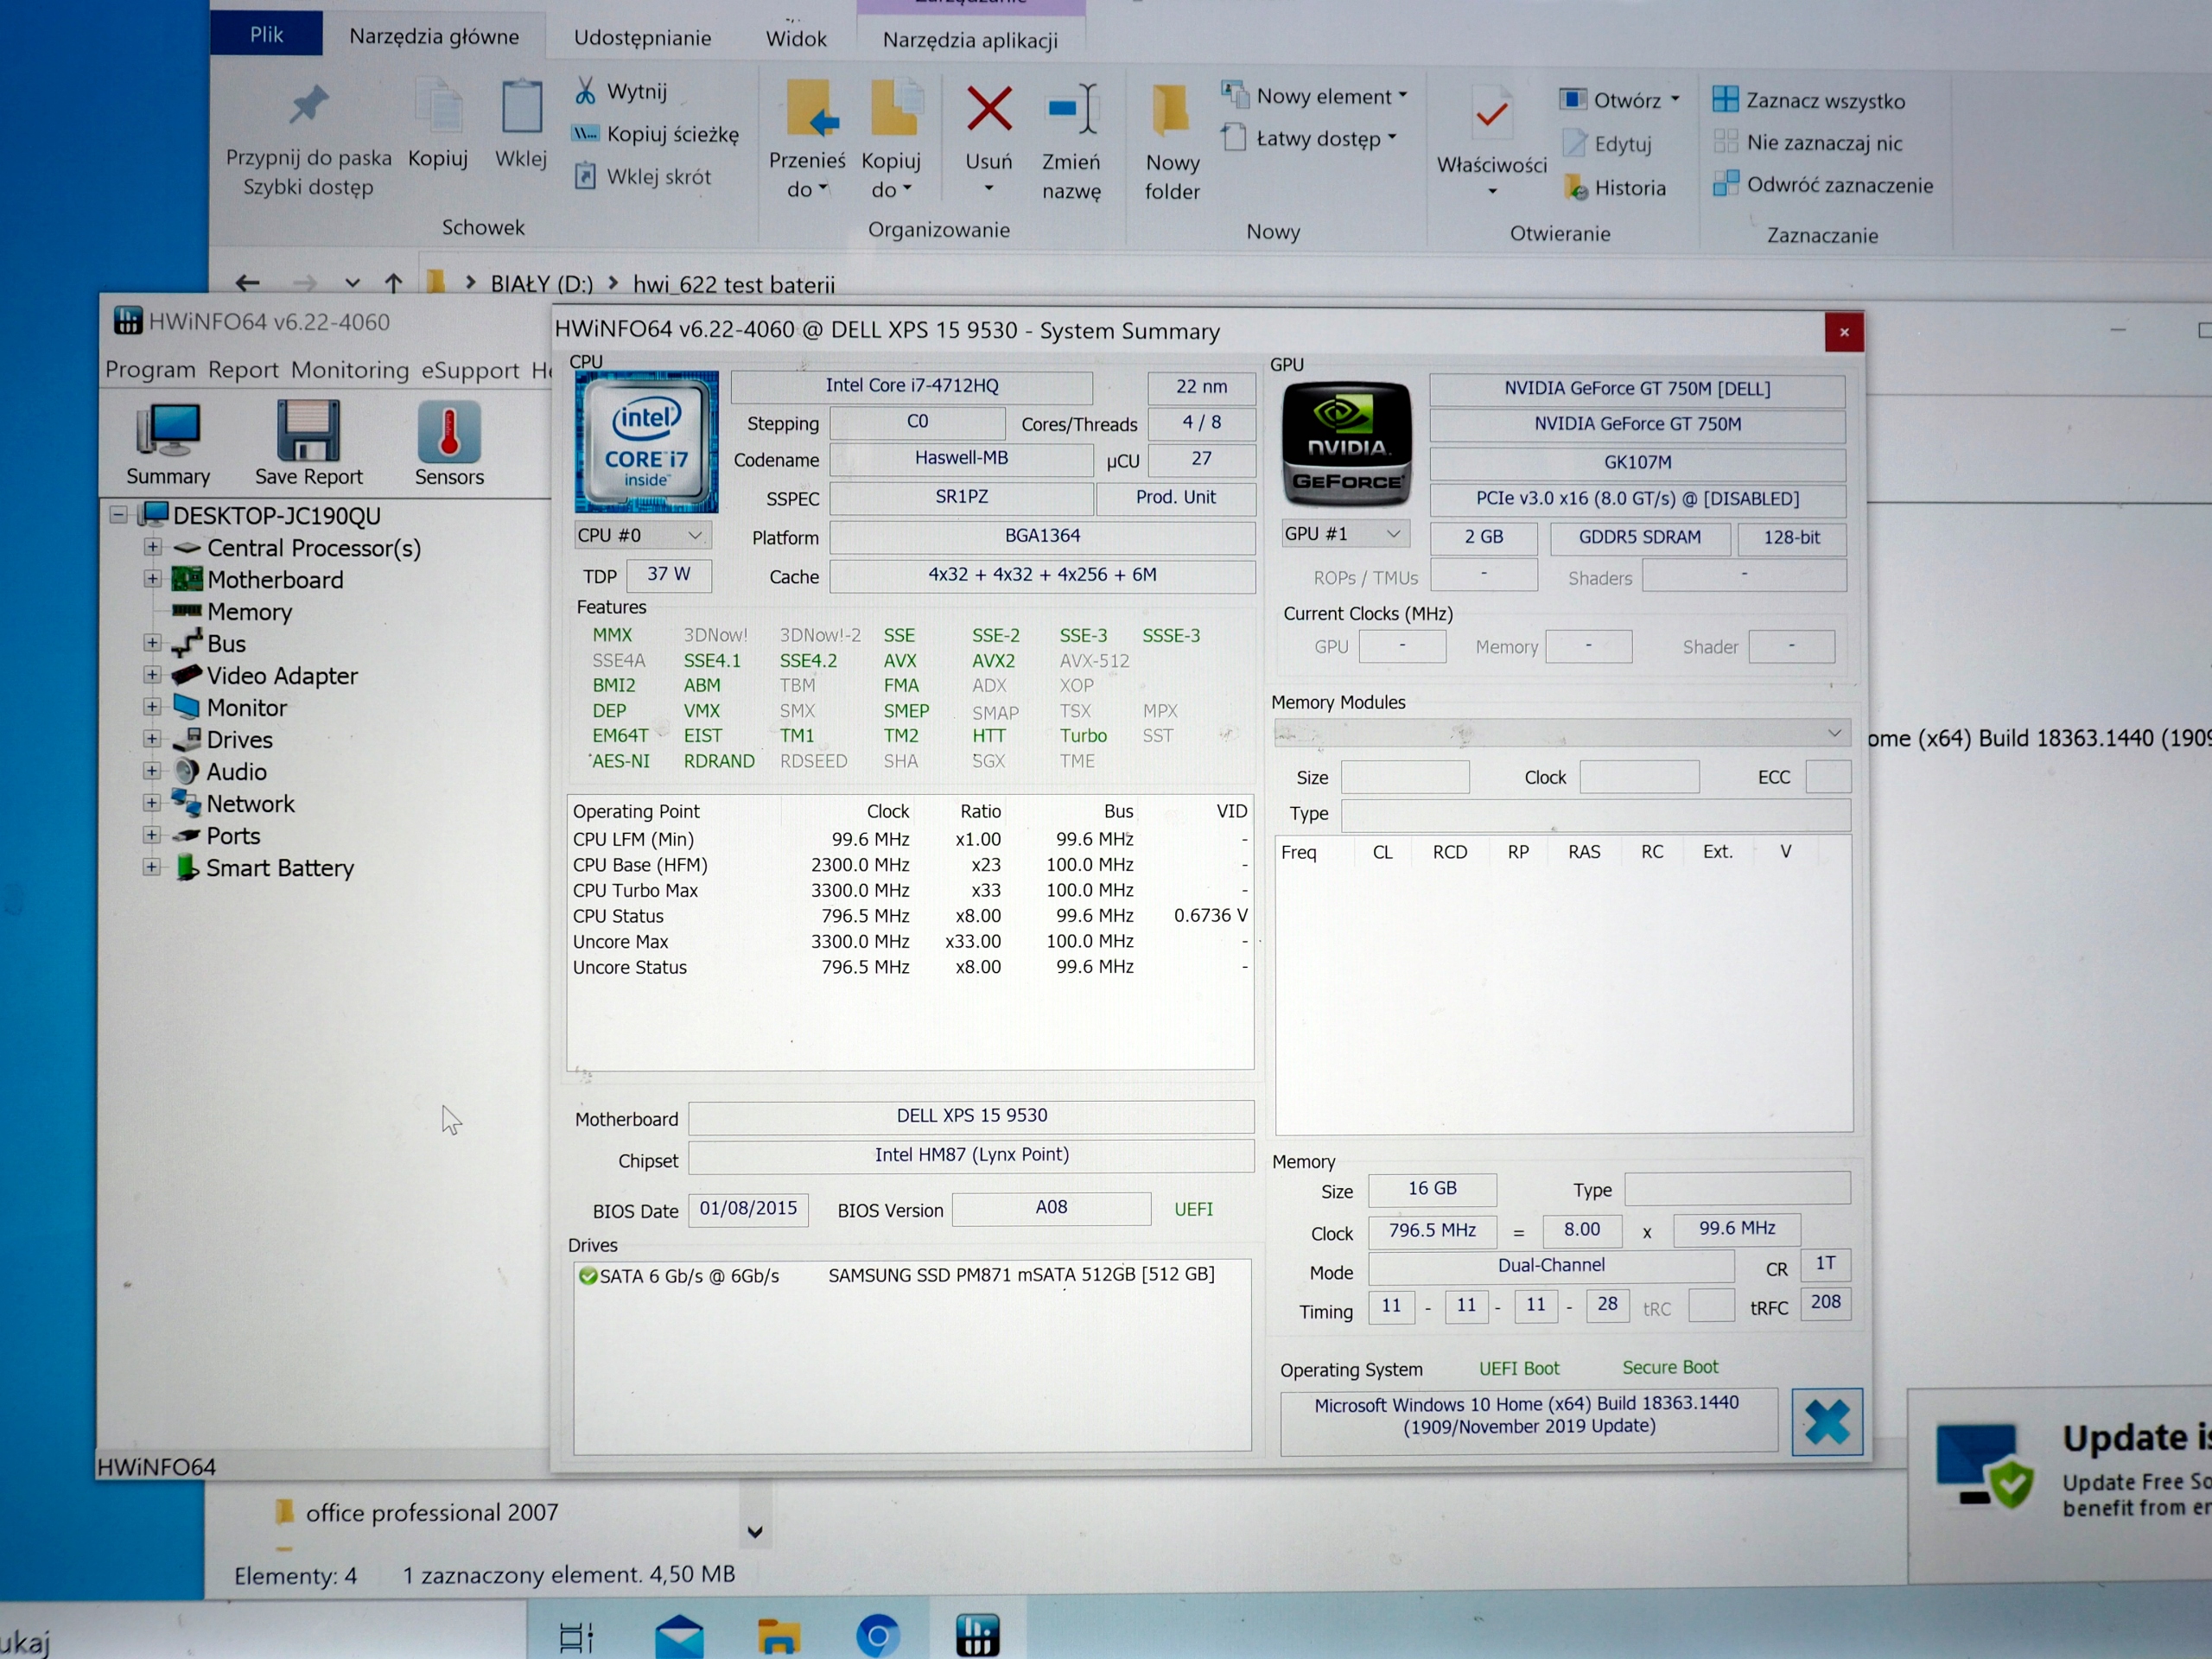
Task: Go back with Explorer's back arrow
Action: (x=247, y=283)
